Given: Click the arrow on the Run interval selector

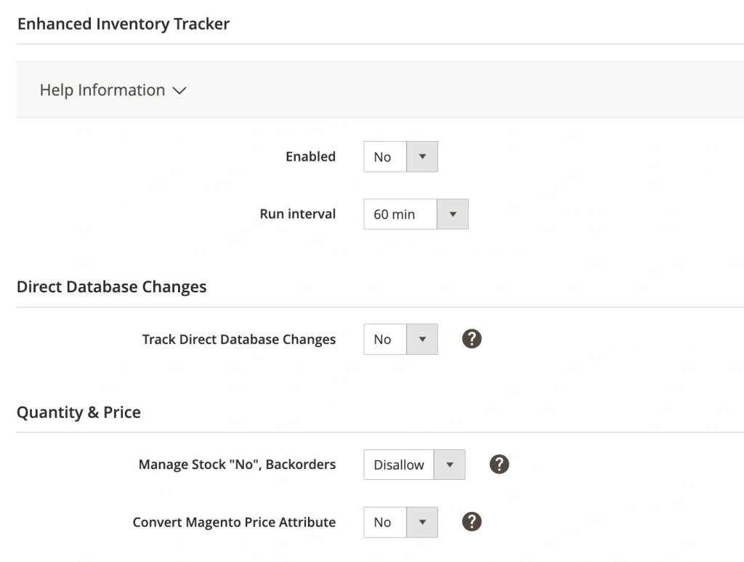Looking at the screenshot, I should pos(452,214).
